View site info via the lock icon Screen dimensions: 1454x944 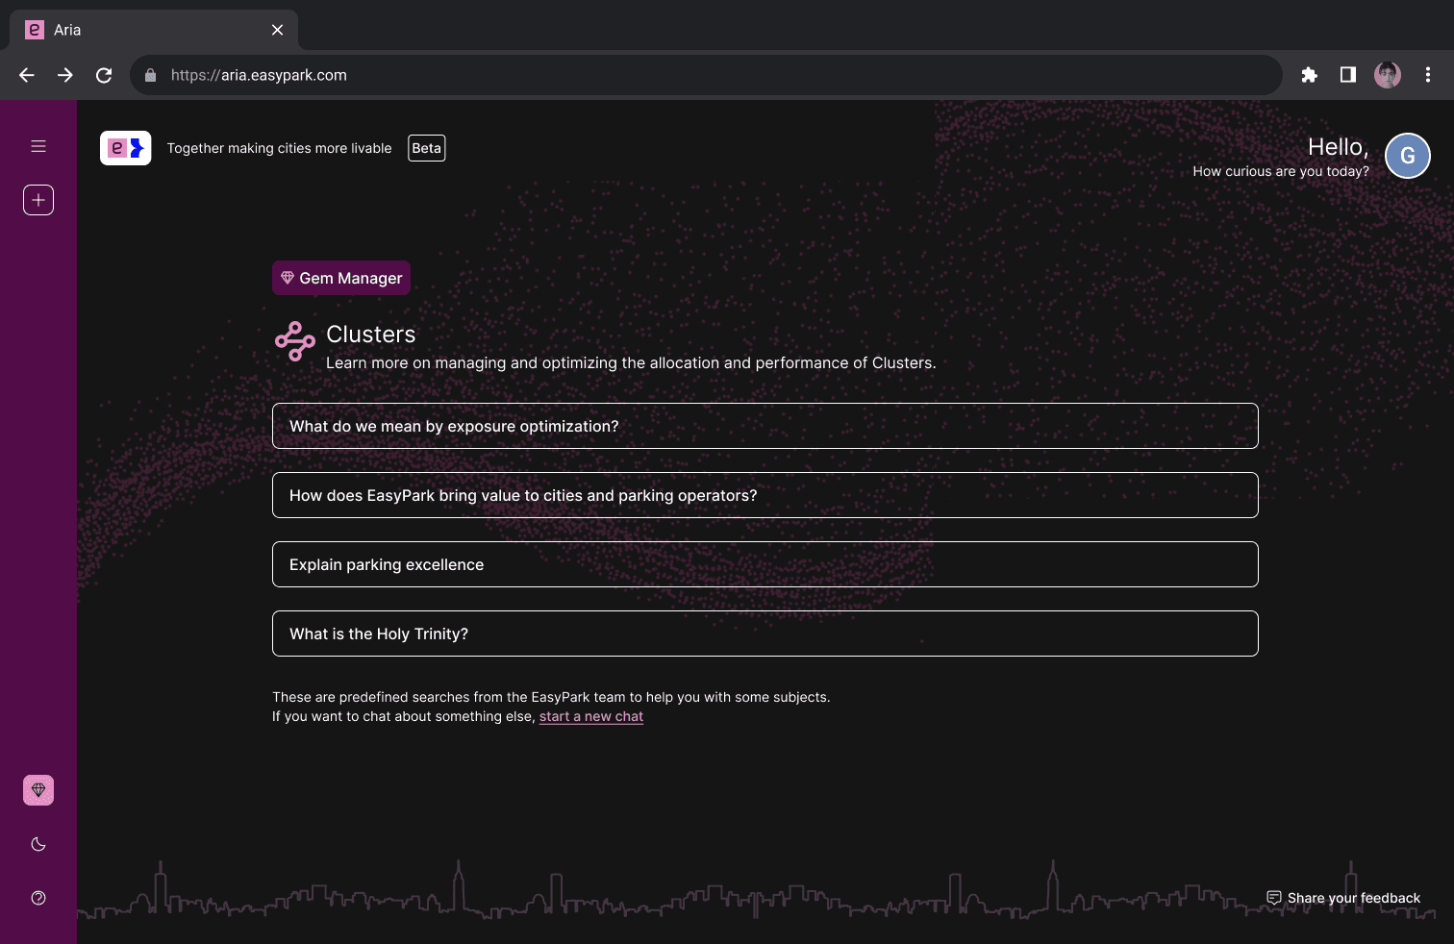pyautogui.click(x=150, y=75)
